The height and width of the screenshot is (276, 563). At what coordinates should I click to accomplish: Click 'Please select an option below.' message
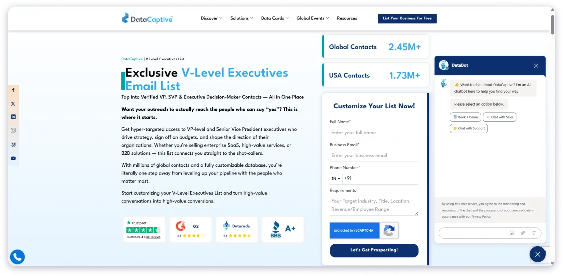479,105
